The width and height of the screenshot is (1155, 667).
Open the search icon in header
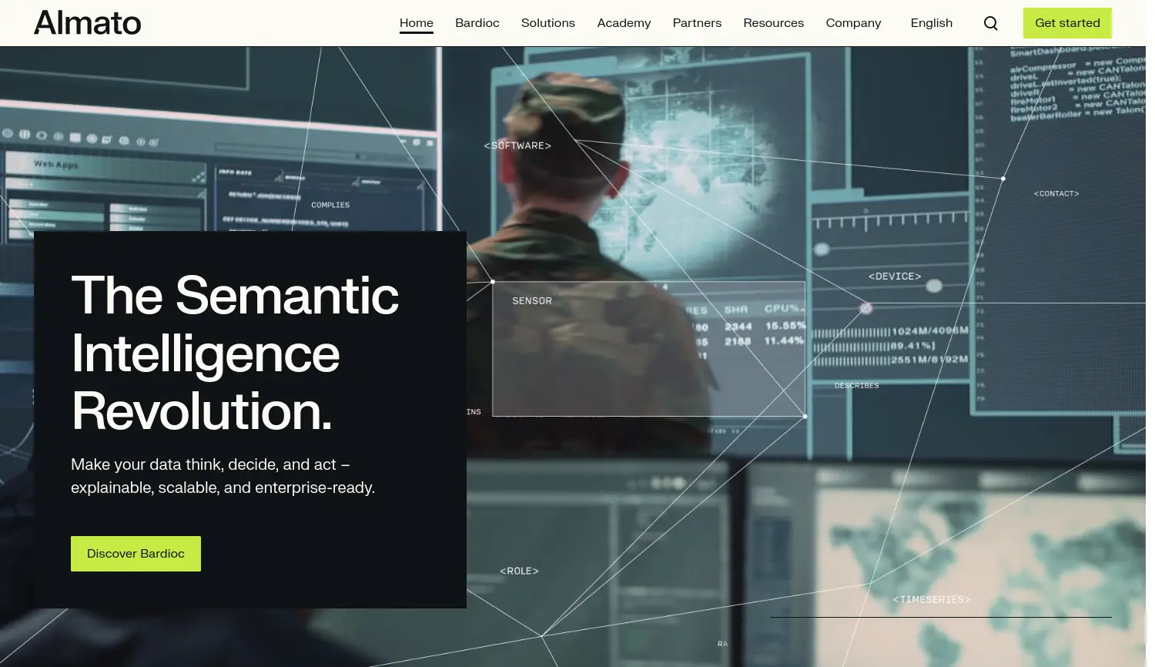[x=991, y=23]
